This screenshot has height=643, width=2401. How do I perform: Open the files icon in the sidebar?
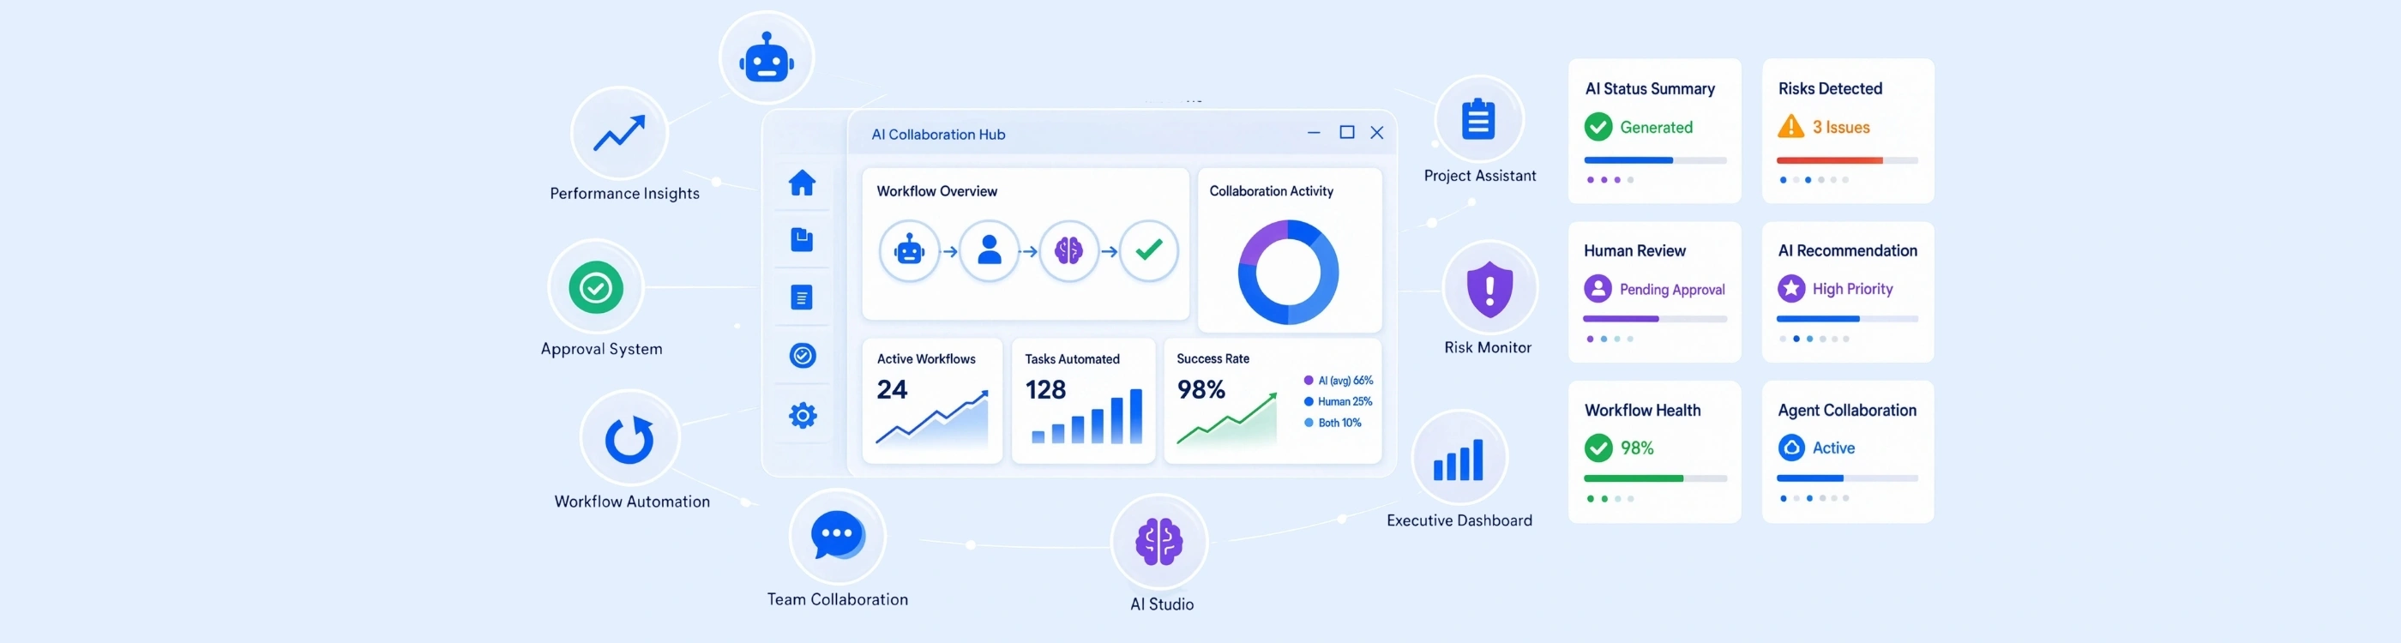802,239
